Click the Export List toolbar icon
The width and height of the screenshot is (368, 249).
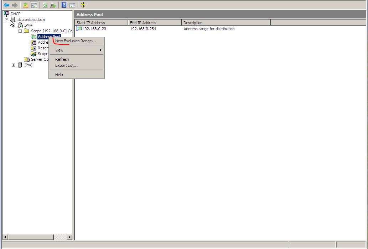coord(53,5)
